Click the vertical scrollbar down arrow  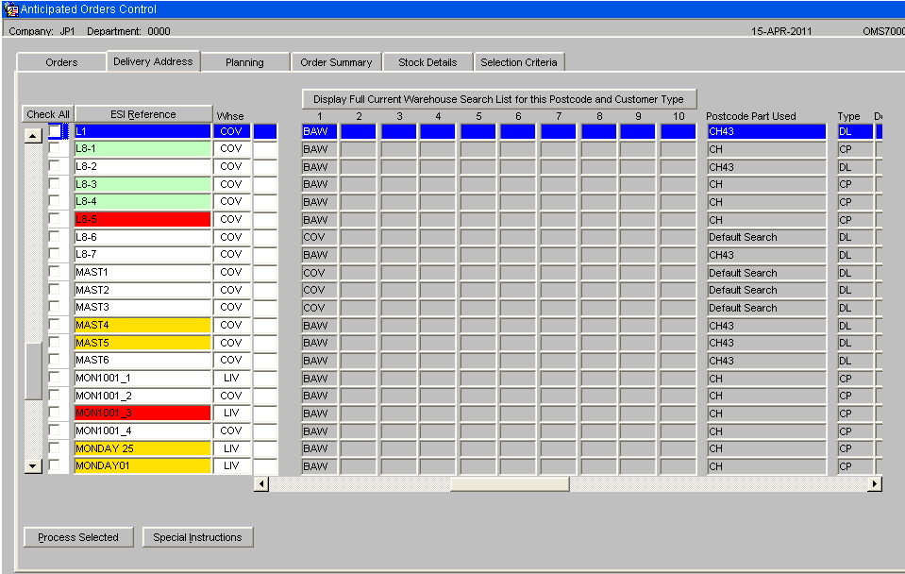tap(33, 466)
